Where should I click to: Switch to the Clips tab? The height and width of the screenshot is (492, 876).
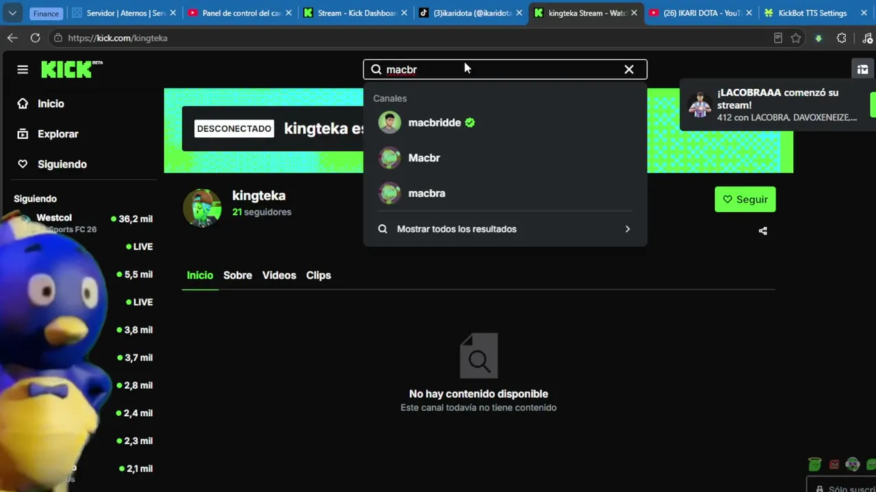coord(318,275)
